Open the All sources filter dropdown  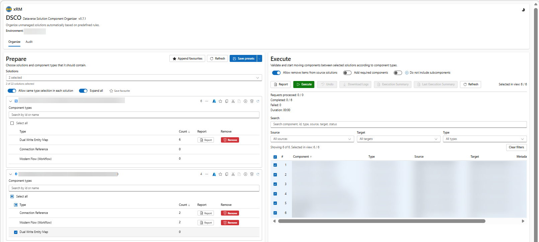point(312,139)
